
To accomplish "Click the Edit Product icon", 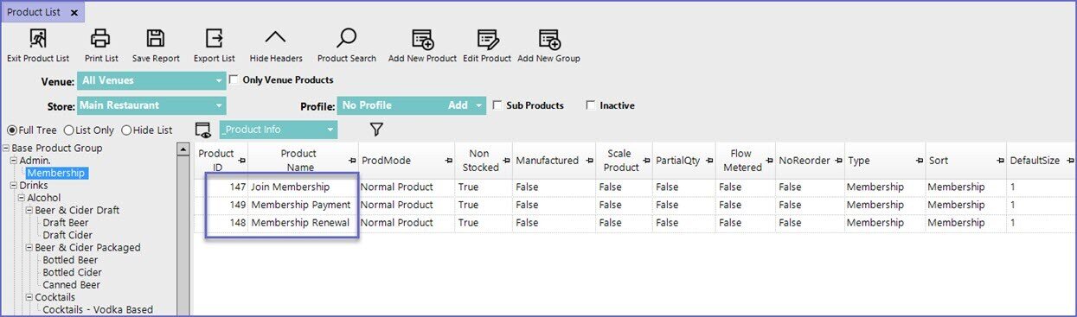I will point(487,39).
